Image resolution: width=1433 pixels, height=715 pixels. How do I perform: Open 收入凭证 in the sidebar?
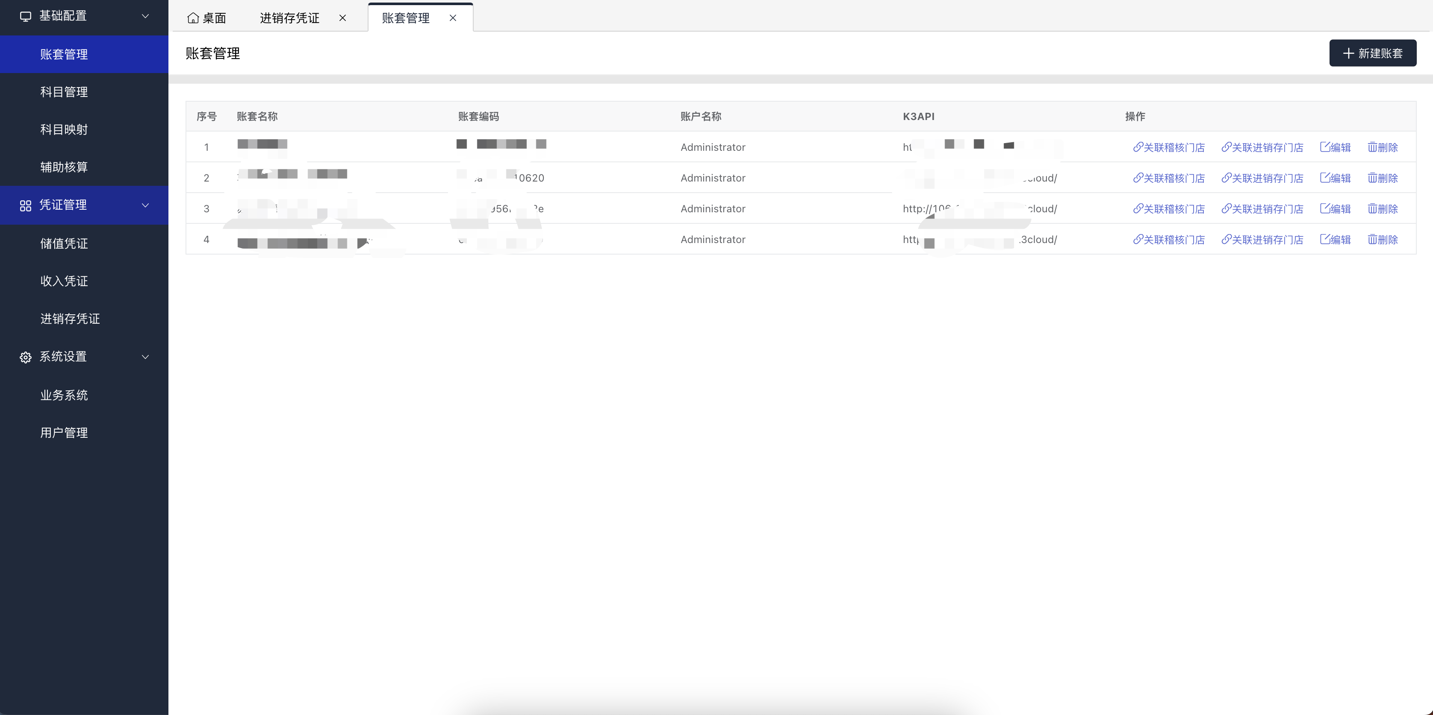(x=84, y=281)
